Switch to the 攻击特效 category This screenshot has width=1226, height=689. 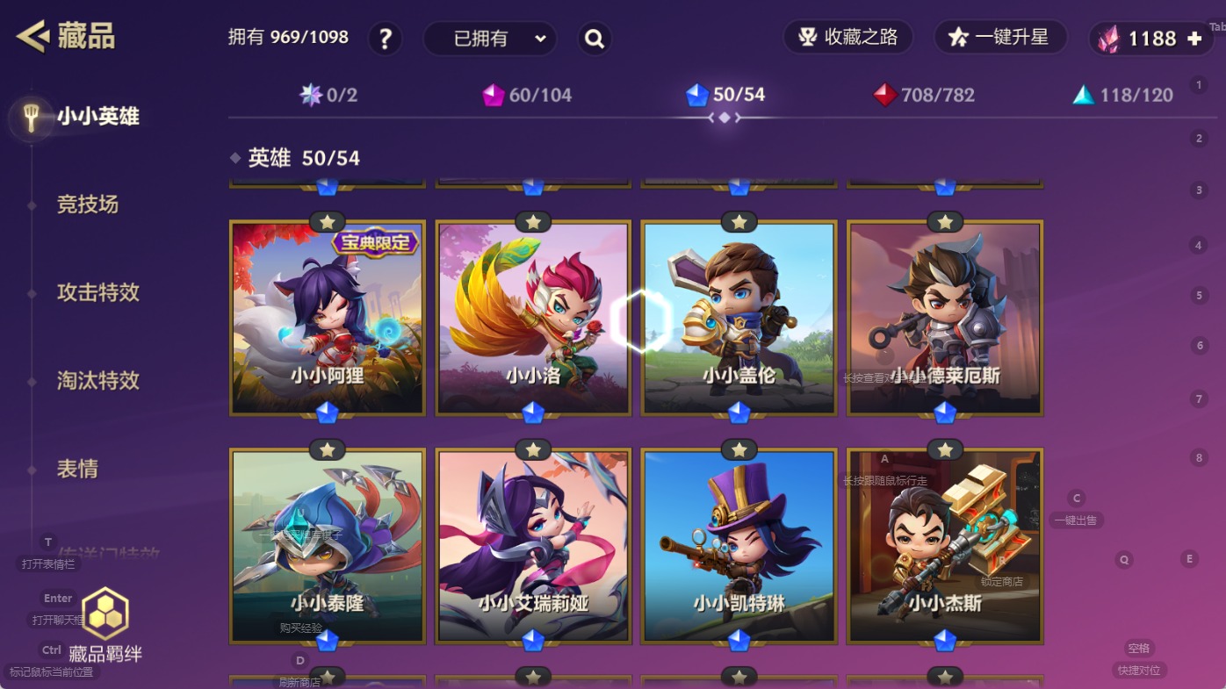pos(97,292)
